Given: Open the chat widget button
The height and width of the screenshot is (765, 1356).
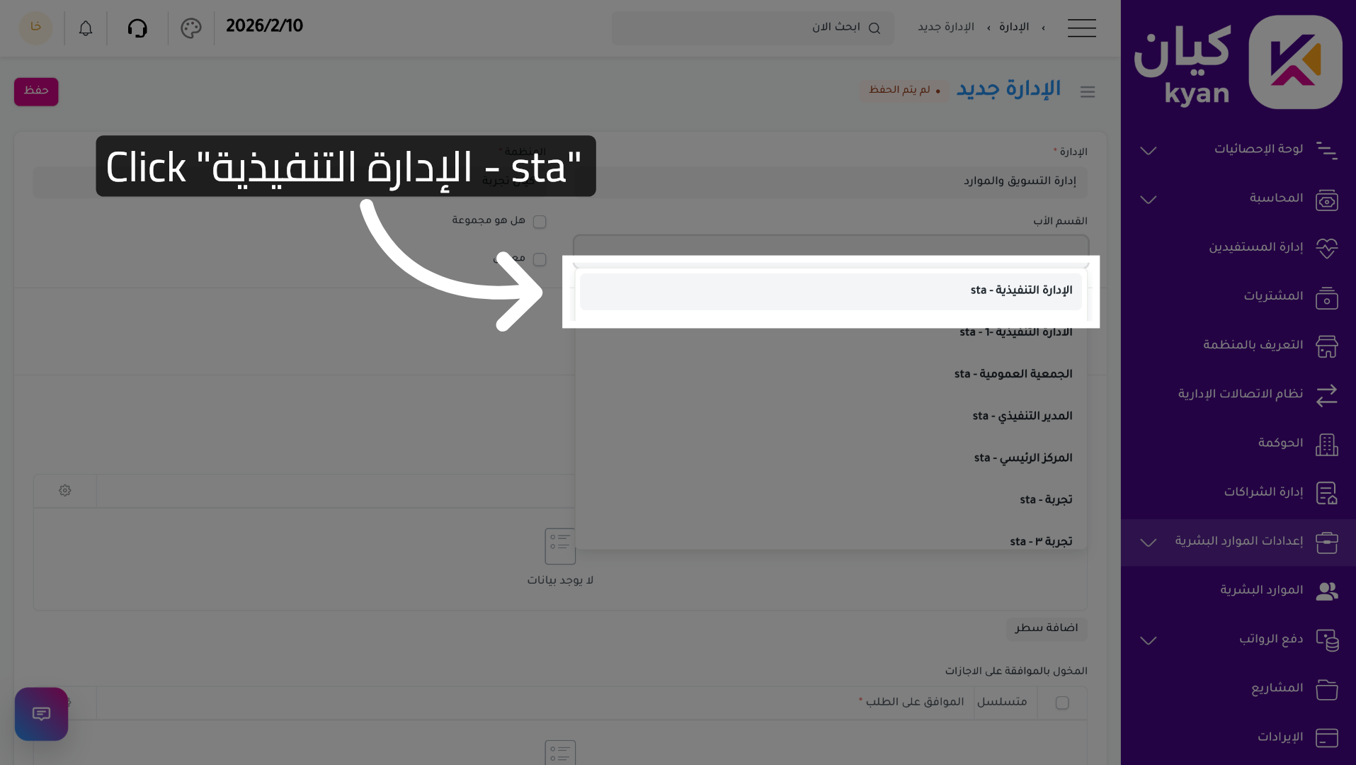Looking at the screenshot, I should pyautogui.click(x=41, y=713).
